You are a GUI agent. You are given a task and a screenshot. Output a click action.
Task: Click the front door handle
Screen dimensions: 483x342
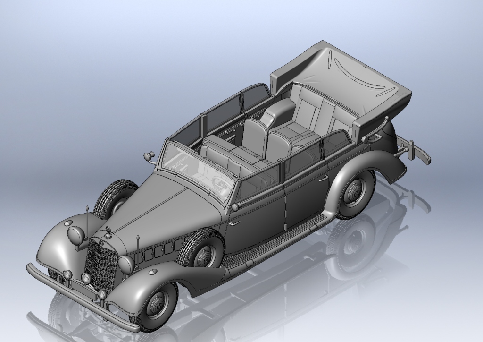pyautogui.click(x=234, y=222)
